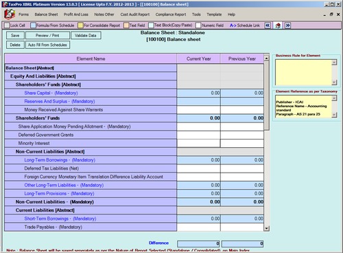Click the Delete button
343x253 pixels.
15,45
